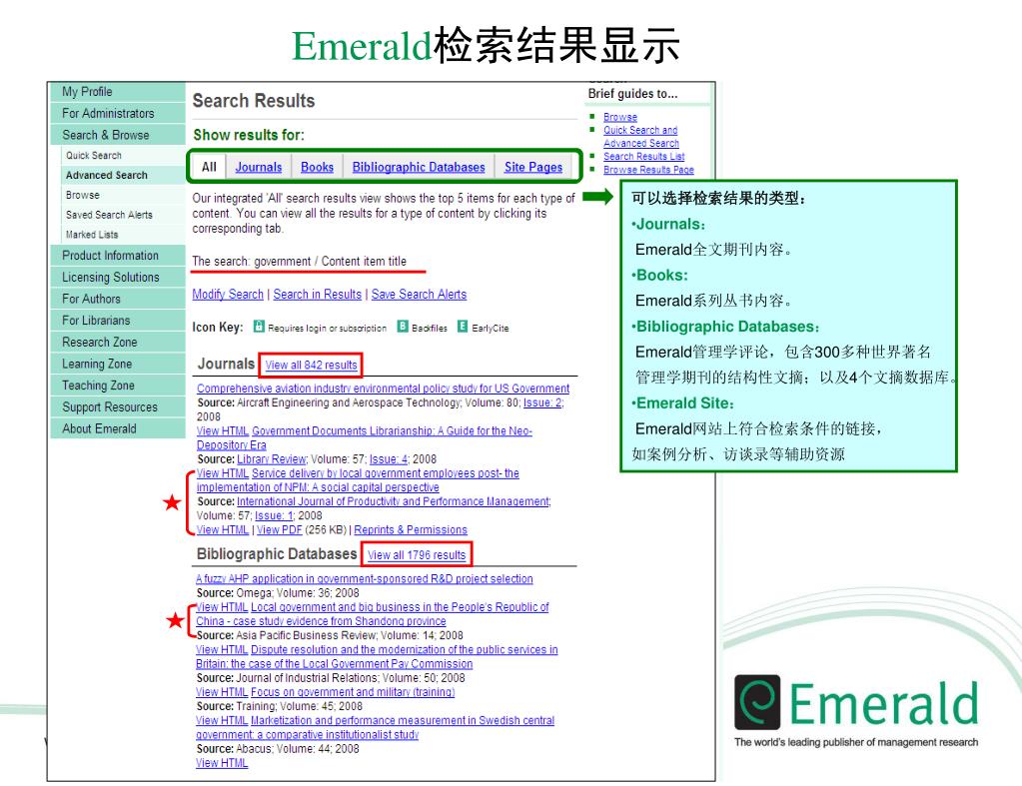This screenshot has height=786, width=1022.
Task: Select the All results tab
Action: click(209, 167)
